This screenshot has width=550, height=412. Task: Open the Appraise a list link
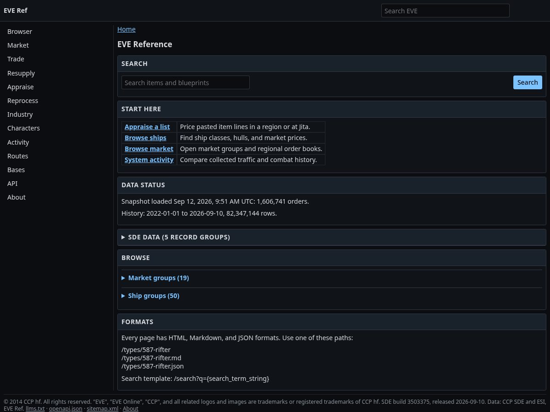click(147, 127)
